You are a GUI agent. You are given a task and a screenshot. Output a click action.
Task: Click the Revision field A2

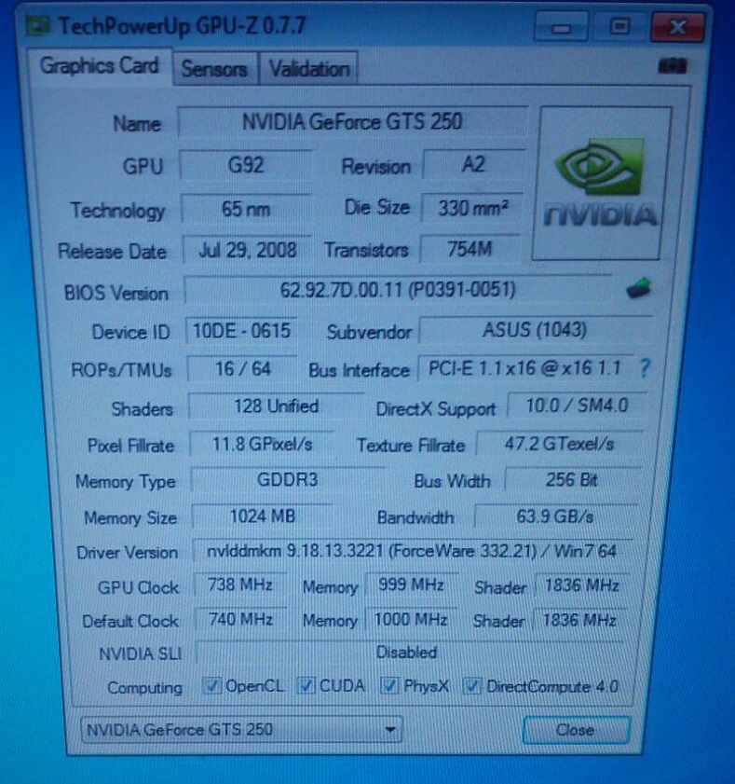473,164
